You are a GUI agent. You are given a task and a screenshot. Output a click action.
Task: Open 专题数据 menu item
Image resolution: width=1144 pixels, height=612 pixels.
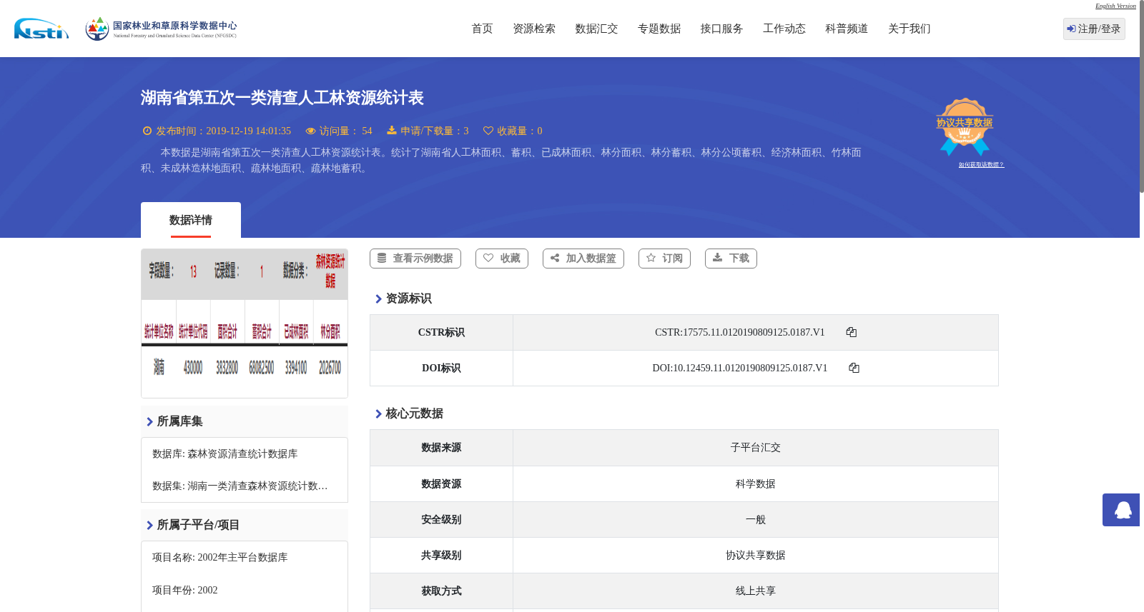point(659,29)
